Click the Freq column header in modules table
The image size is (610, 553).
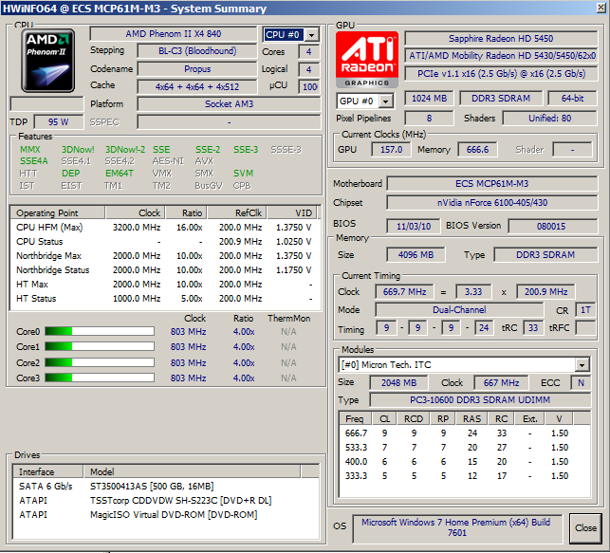click(355, 419)
